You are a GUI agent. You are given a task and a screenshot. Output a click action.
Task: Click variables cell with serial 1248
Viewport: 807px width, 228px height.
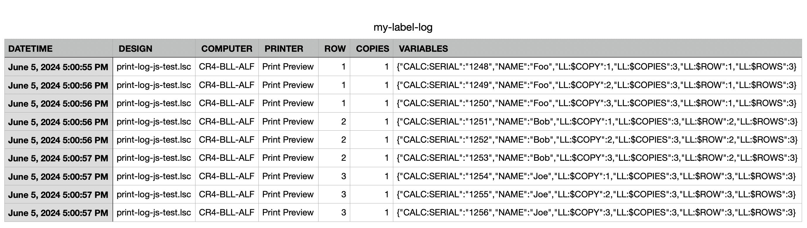pos(596,67)
